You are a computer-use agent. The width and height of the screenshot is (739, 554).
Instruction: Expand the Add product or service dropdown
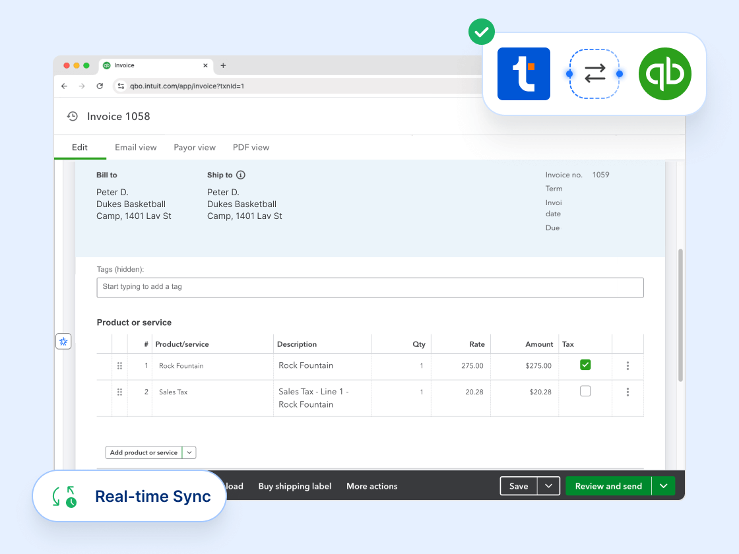(189, 452)
